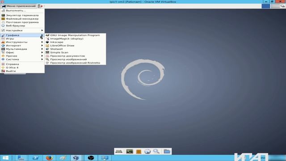
Task: Launch Просмотр изображений Ristretto
Action: 75,63
